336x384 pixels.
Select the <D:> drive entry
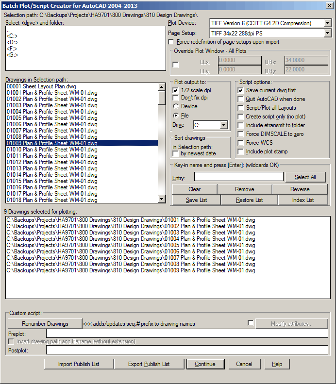point(12,42)
